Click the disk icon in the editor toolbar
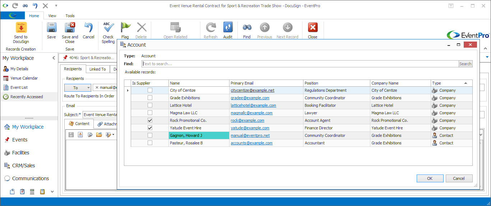Image resolution: width=491 pixels, height=206 pixels. pos(71,135)
